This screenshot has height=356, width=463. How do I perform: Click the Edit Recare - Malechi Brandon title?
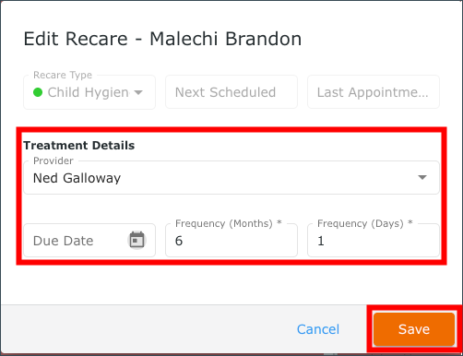[x=162, y=39]
